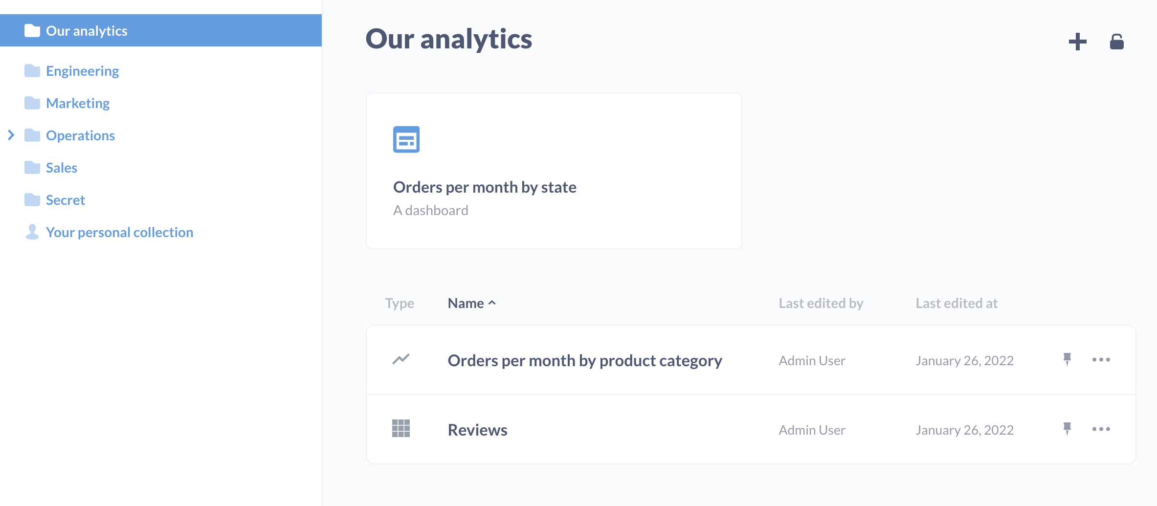The width and height of the screenshot is (1157, 506).
Task: Open collection permissions via lock icon
Action: pos(1116,42)
